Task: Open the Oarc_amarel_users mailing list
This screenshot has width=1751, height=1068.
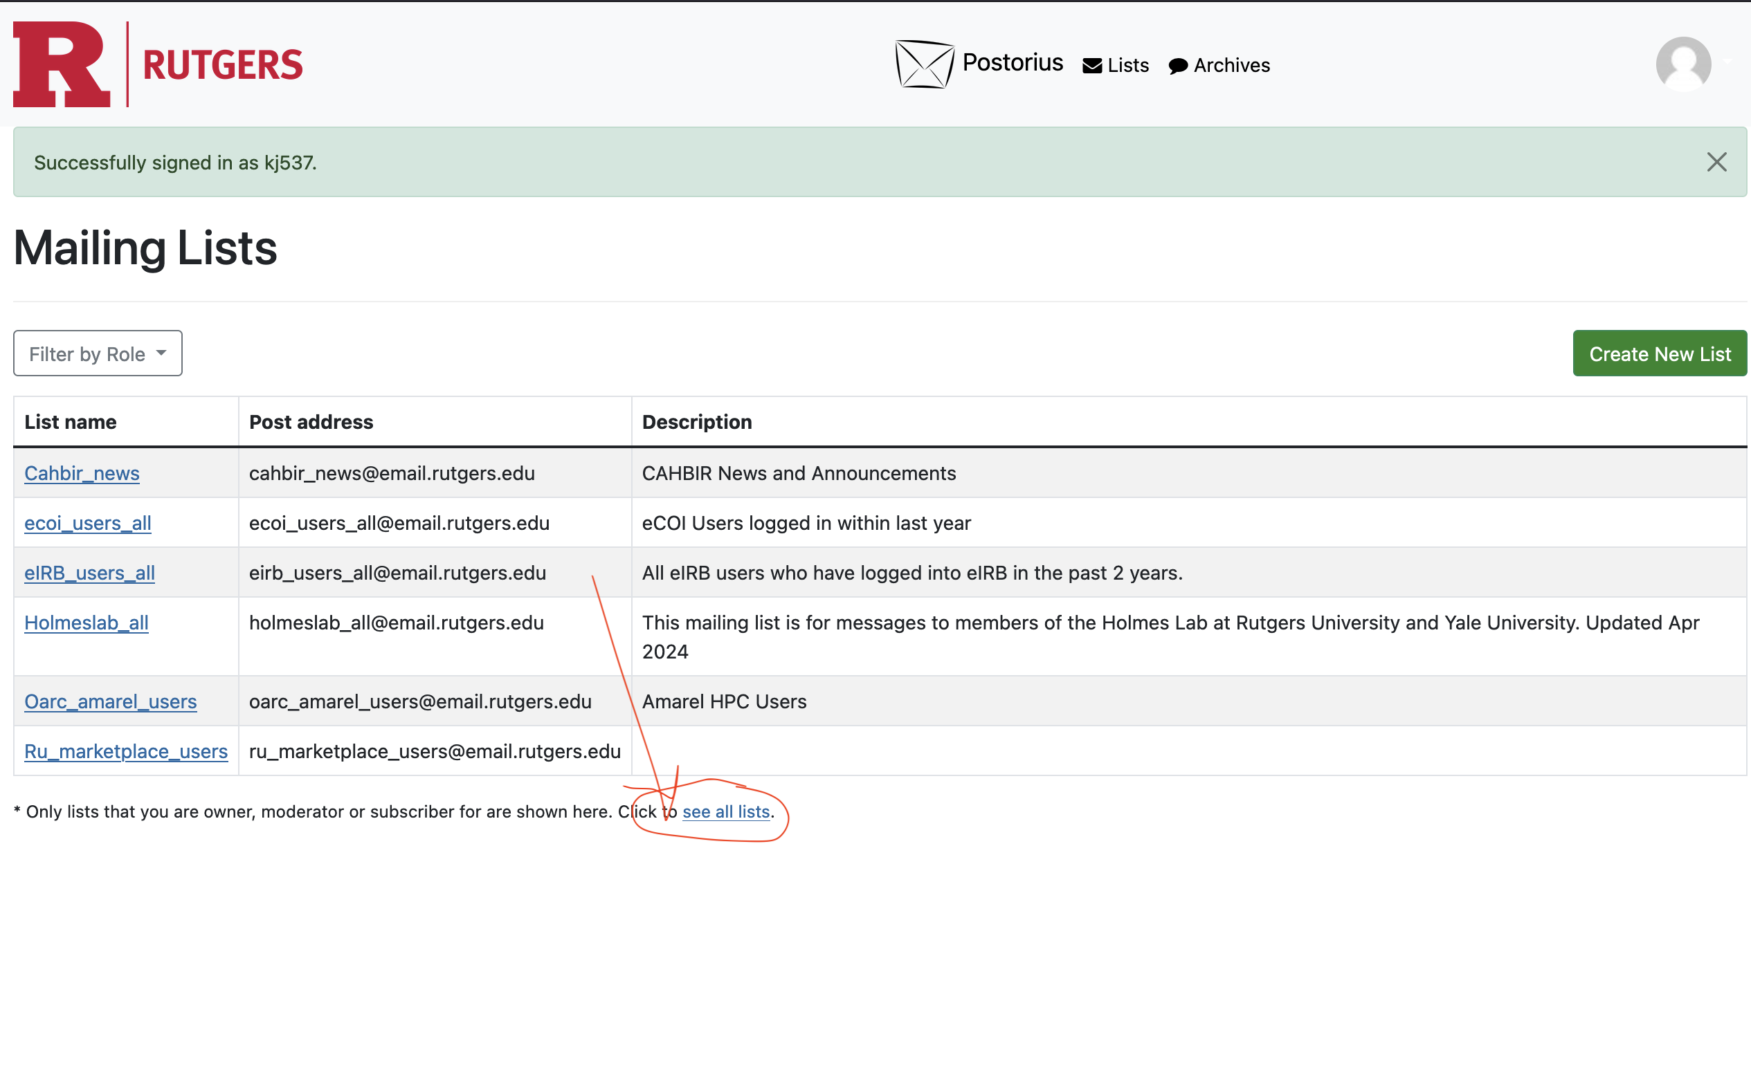Action: (x=110, y=701)
